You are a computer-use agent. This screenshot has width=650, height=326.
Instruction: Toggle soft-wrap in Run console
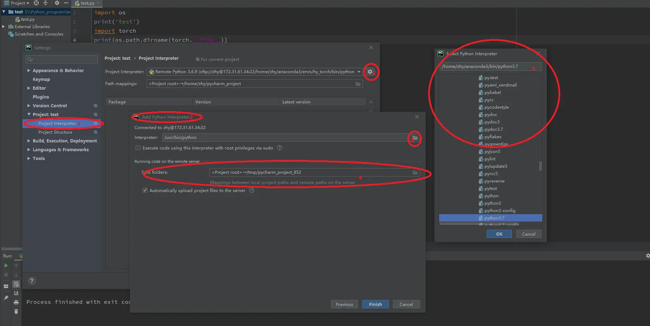coord(16,284)
